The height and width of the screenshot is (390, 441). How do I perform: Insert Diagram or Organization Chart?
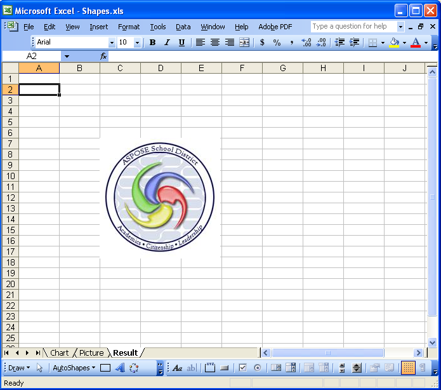tap(134, 368)
